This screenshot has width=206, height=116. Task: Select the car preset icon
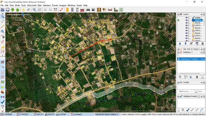pos(88,10)
